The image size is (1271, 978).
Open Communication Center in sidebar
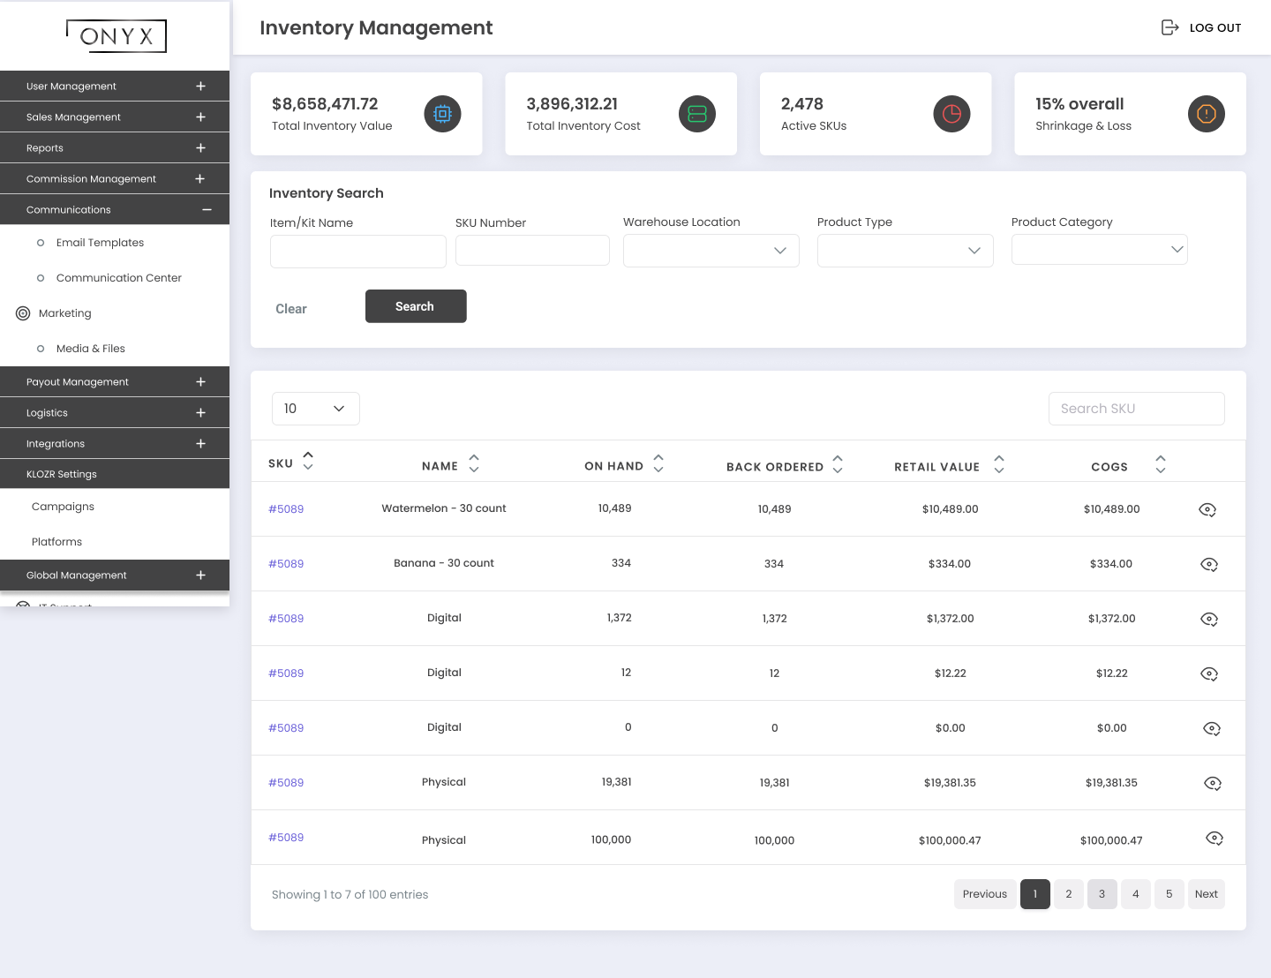(x=118, y=278)
